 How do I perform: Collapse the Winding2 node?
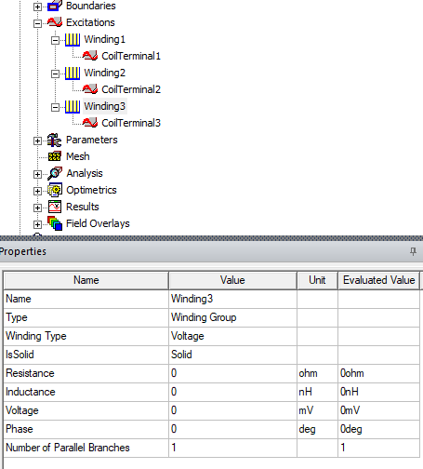[55, 74]
